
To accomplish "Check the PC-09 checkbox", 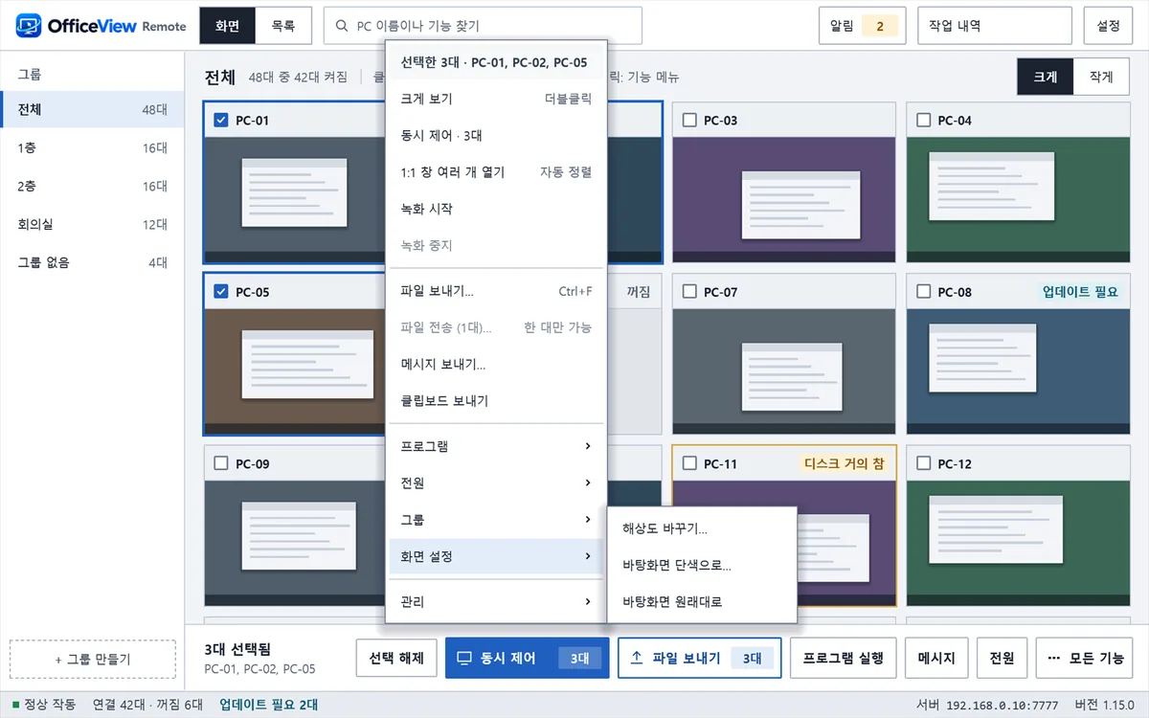I will [221, 463].
